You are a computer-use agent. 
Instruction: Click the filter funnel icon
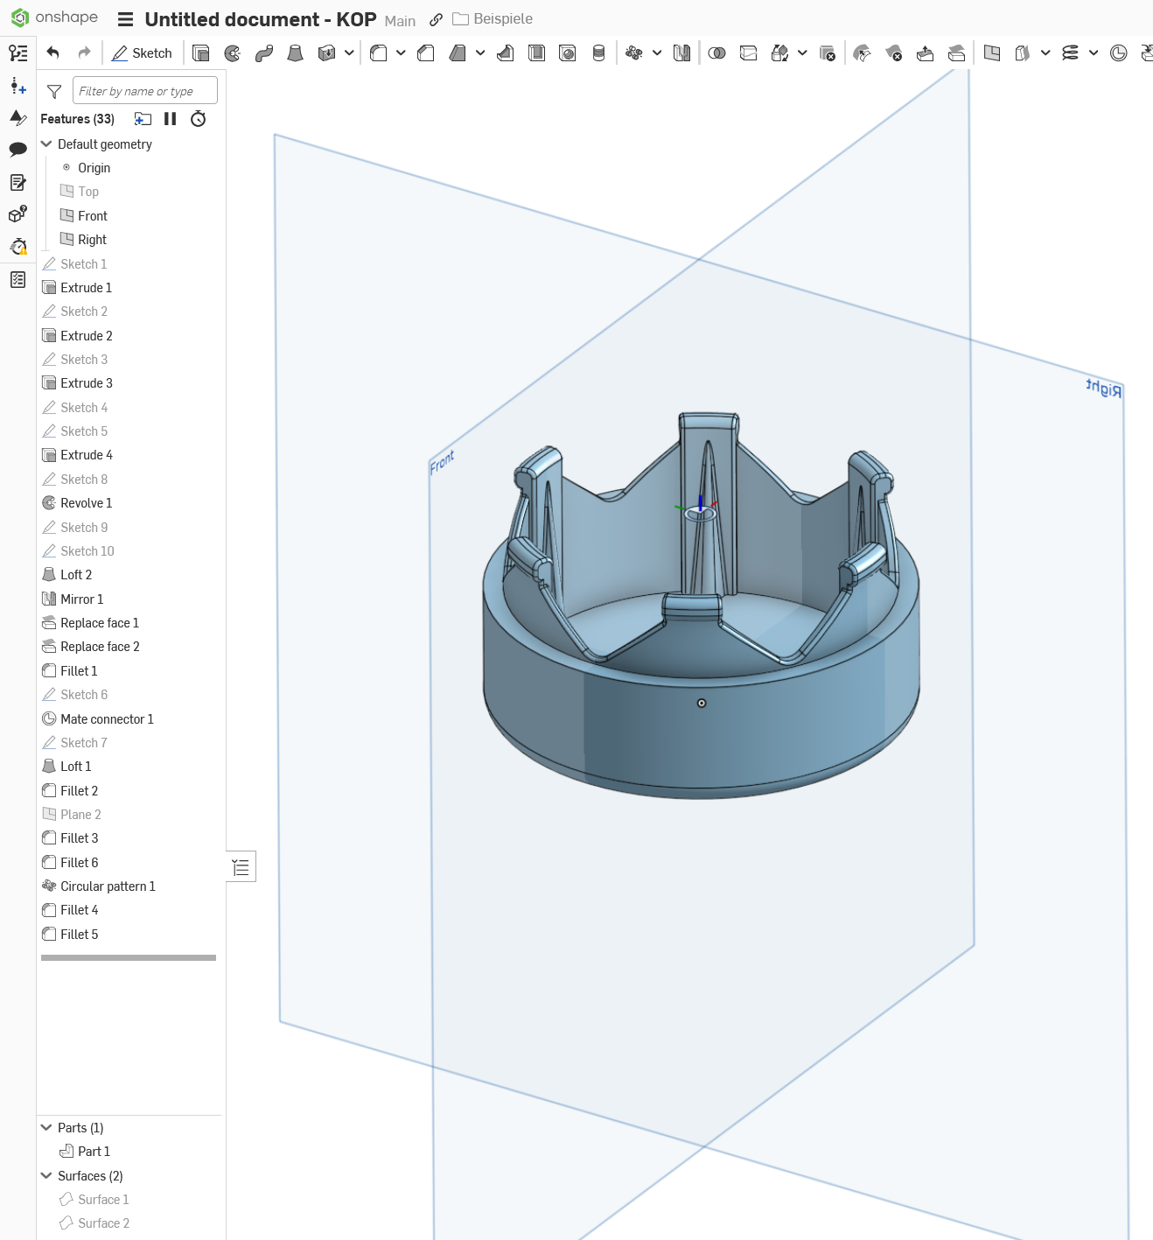click(x=54, y=91)
